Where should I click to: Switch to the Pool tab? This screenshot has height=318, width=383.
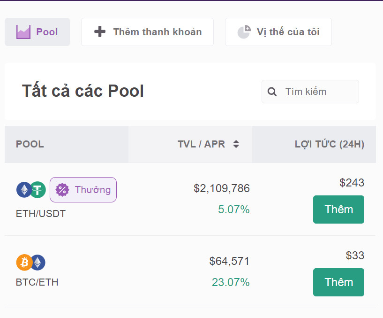[x=37, y=32]
